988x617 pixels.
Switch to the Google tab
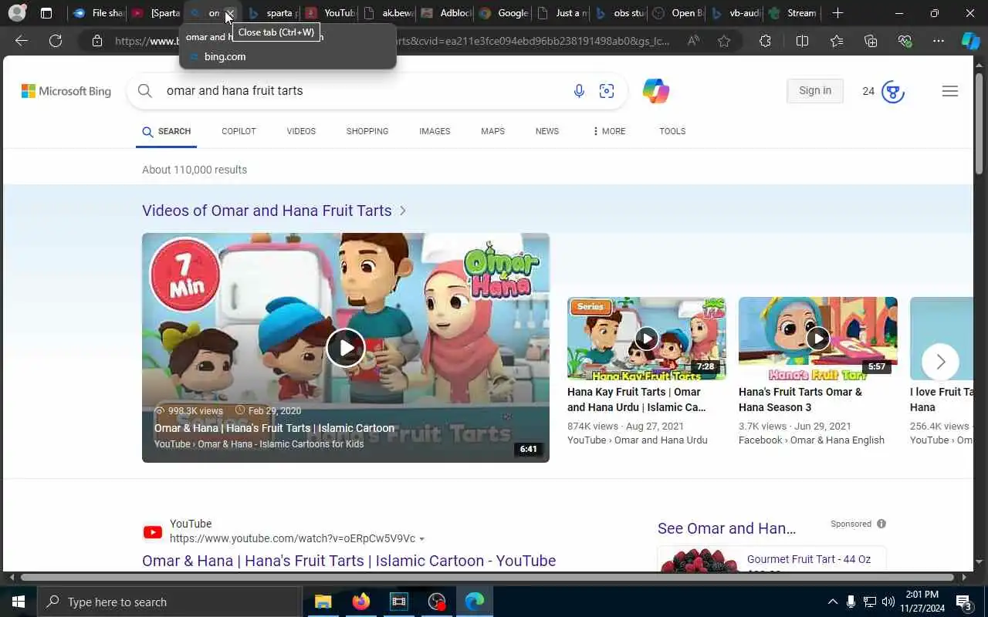click(x=503, y=13)
